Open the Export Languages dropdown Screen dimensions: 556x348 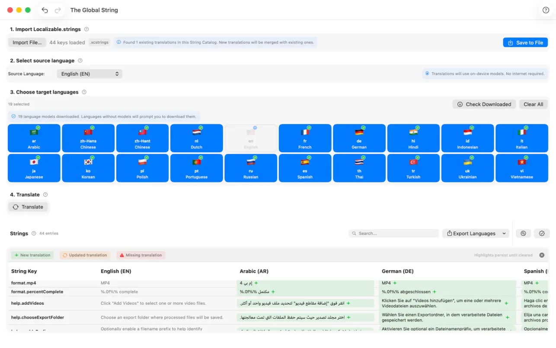(476, 233)
